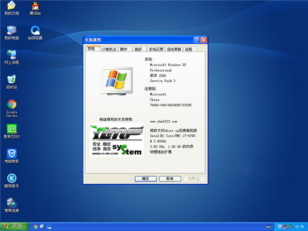This screenshot has width=308, height=231.
Task: Launch Google Chrome from the desktop
Action: pos(12,108)
